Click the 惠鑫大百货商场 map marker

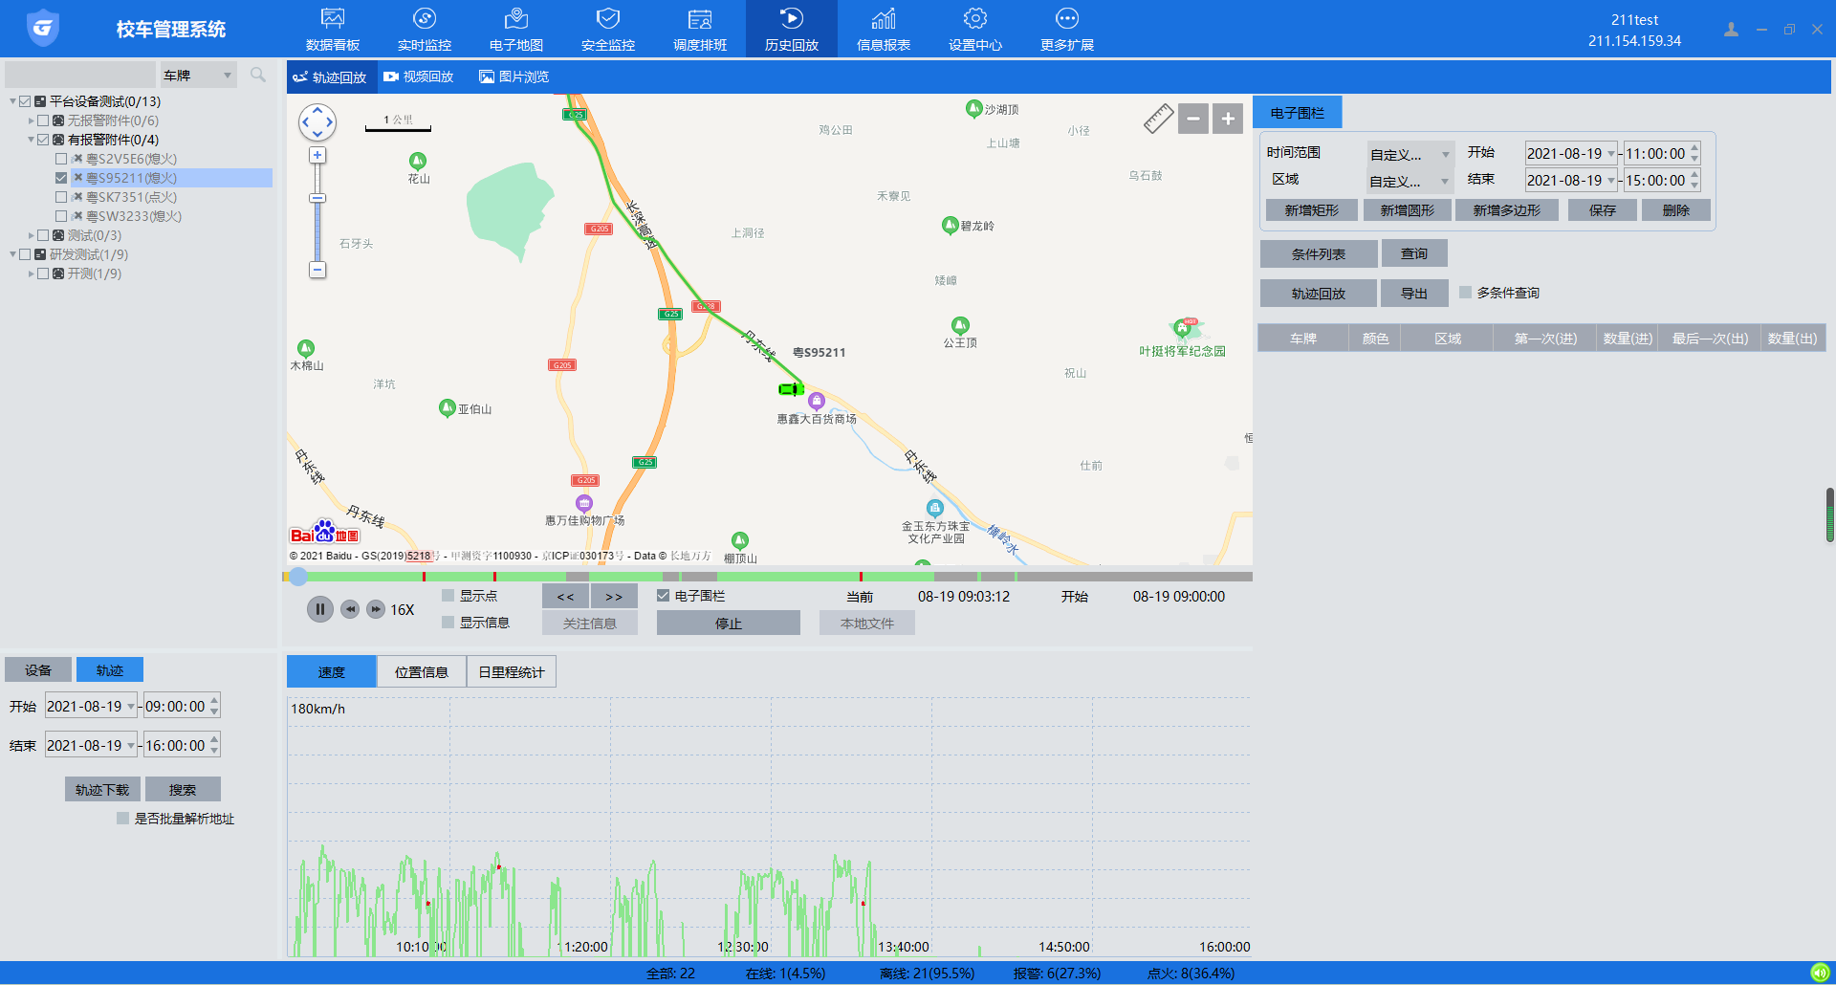816,401
